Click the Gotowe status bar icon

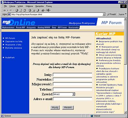pos(2,116)
